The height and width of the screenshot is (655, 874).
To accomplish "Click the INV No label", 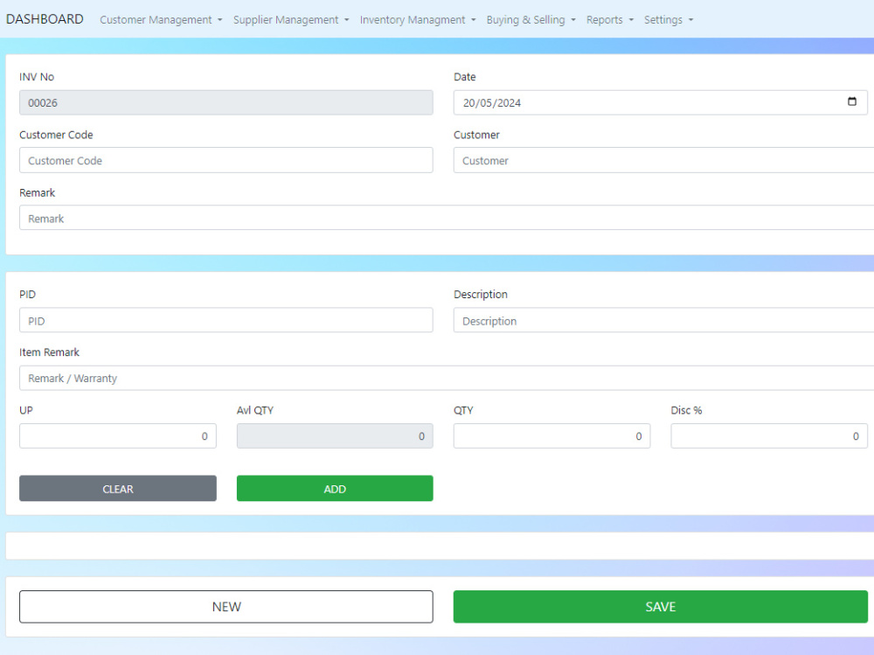I will pyautogui.click(x=37, y=76).
